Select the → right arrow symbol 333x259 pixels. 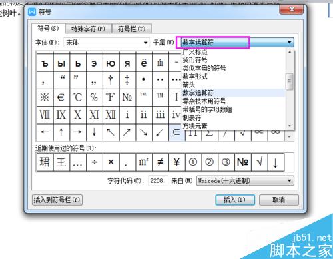[78, 132]
